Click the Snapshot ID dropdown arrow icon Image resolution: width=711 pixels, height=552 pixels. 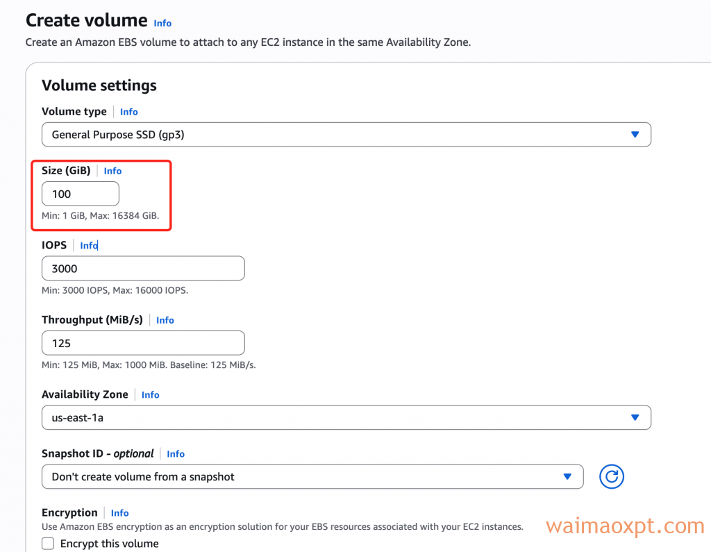tap(567, 476)
